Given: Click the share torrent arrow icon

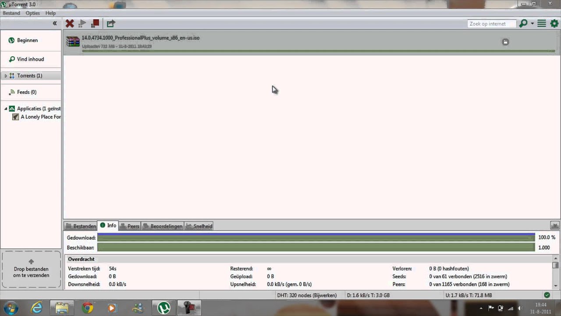Looking at the screenshot, I should (x=111, y=24).
